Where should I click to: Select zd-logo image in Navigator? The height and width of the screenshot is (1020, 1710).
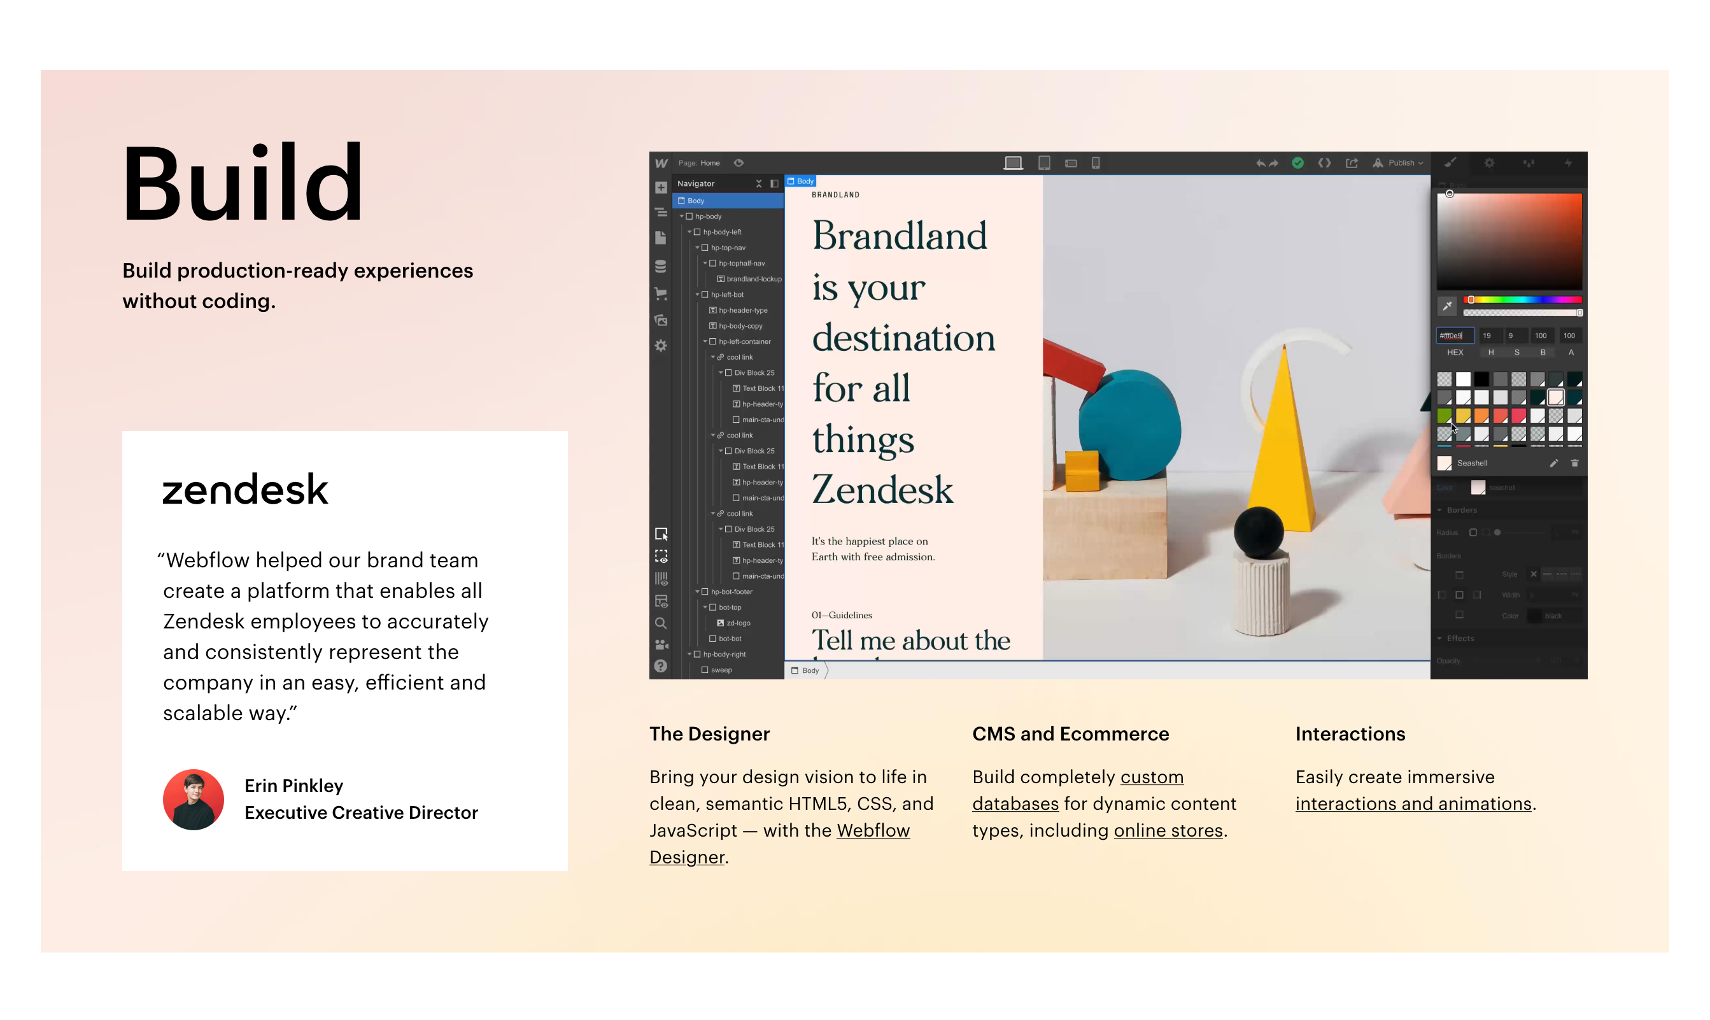(733, 623)
